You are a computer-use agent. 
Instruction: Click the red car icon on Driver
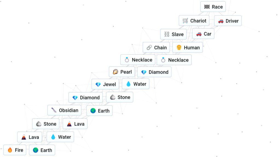(221, 21)
